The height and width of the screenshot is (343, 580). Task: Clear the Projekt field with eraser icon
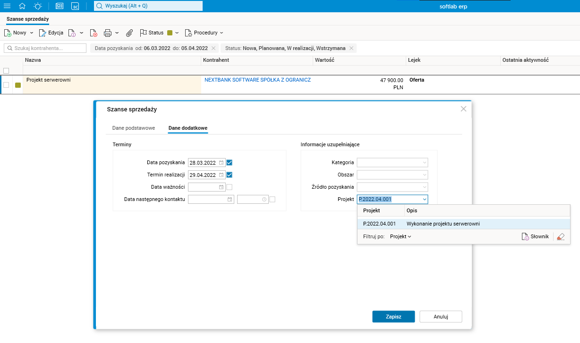point(561,237)
